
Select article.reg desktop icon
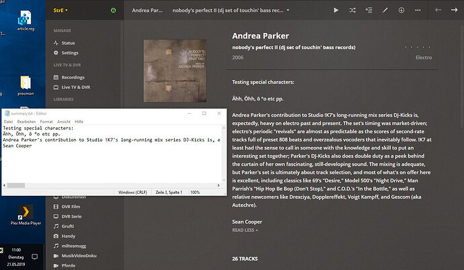pyautogui.click(x=26, y=21)
